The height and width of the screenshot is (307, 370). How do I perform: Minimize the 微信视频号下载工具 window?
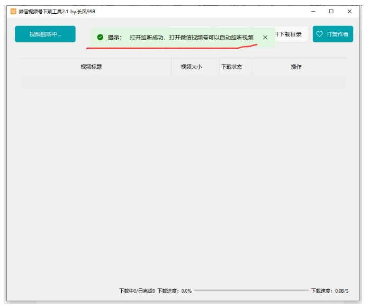pos(314,11)
